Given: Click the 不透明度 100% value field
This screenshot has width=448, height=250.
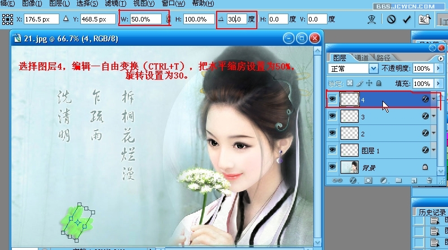Looking at the screenshot, I should coord(422,68).
